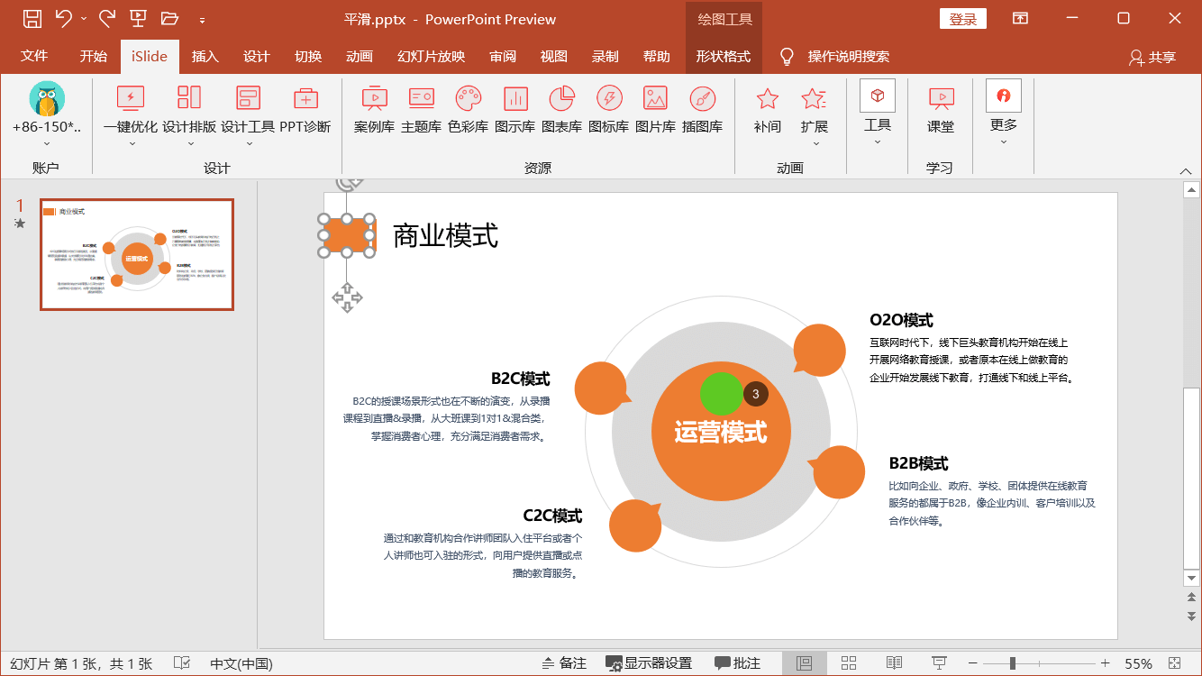Click the 商业模式 slide title

tap(445, 236)
